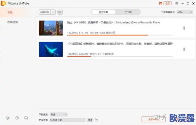Click the 修改 change location button
Image resolution: width=196 pixels, height=125 pixels.
tap(90, 120)
